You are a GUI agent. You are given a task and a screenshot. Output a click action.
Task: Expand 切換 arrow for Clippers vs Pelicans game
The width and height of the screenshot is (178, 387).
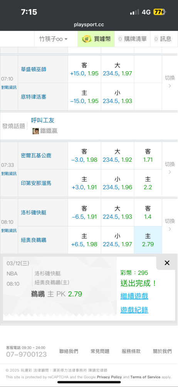170,225
